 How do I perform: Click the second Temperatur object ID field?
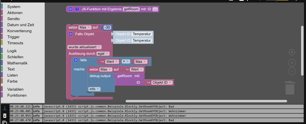(142, 41)
